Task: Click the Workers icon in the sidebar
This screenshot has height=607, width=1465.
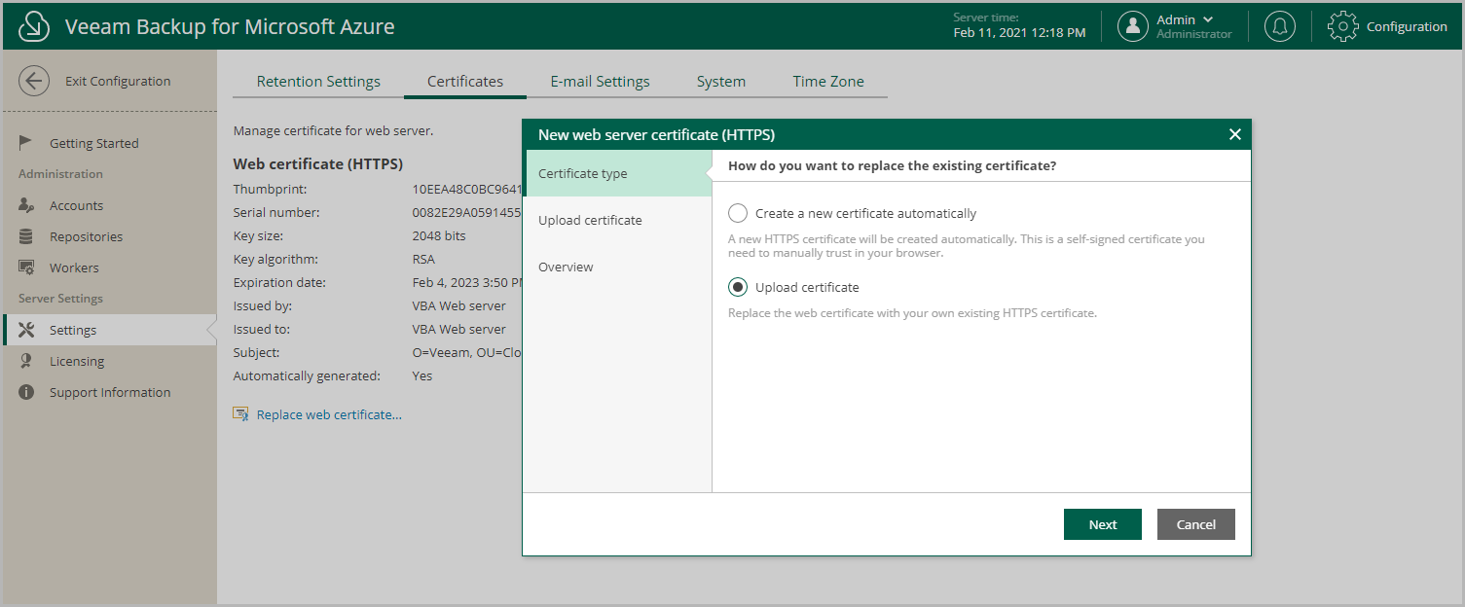Action: click(x=27, y=268)
